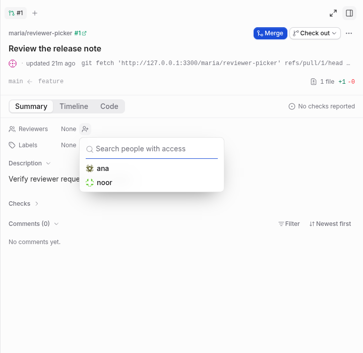
Task: Select ana as reviewer
Action: pyautogui.click(x=152, y=168)
